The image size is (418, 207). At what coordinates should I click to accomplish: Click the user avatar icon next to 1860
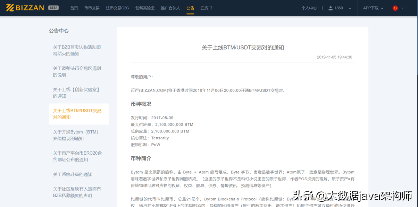(331, 8)
